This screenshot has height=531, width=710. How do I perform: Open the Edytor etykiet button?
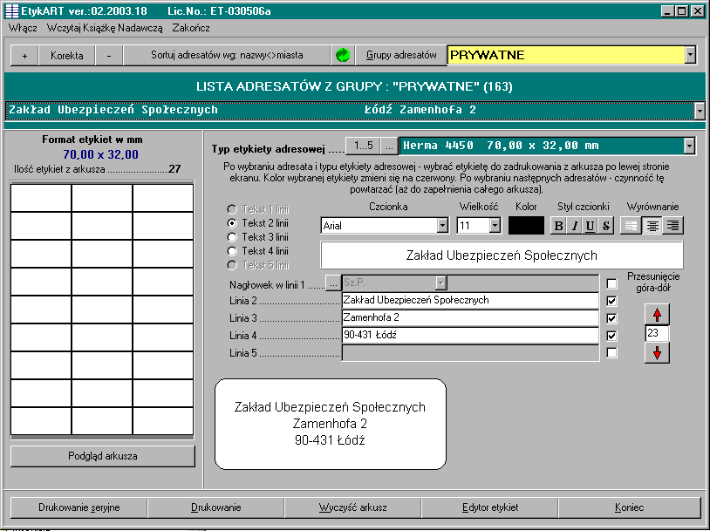pos(490,507)
